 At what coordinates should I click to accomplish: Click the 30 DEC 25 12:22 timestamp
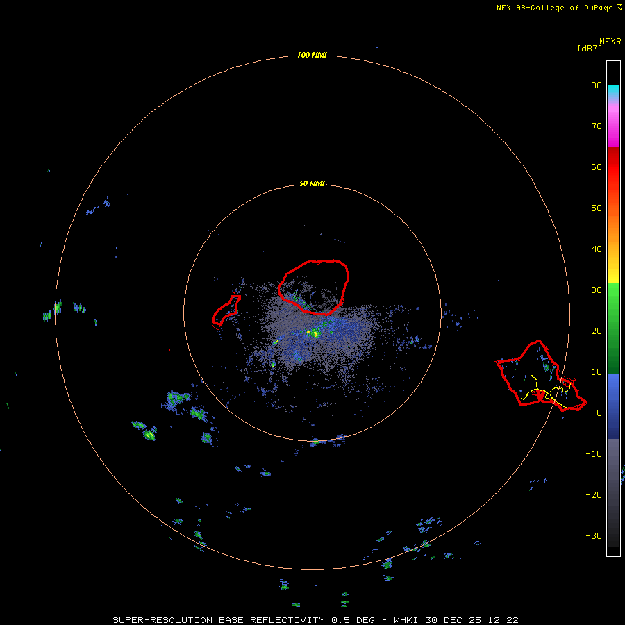pyautogui.click(x=472, y=620)
